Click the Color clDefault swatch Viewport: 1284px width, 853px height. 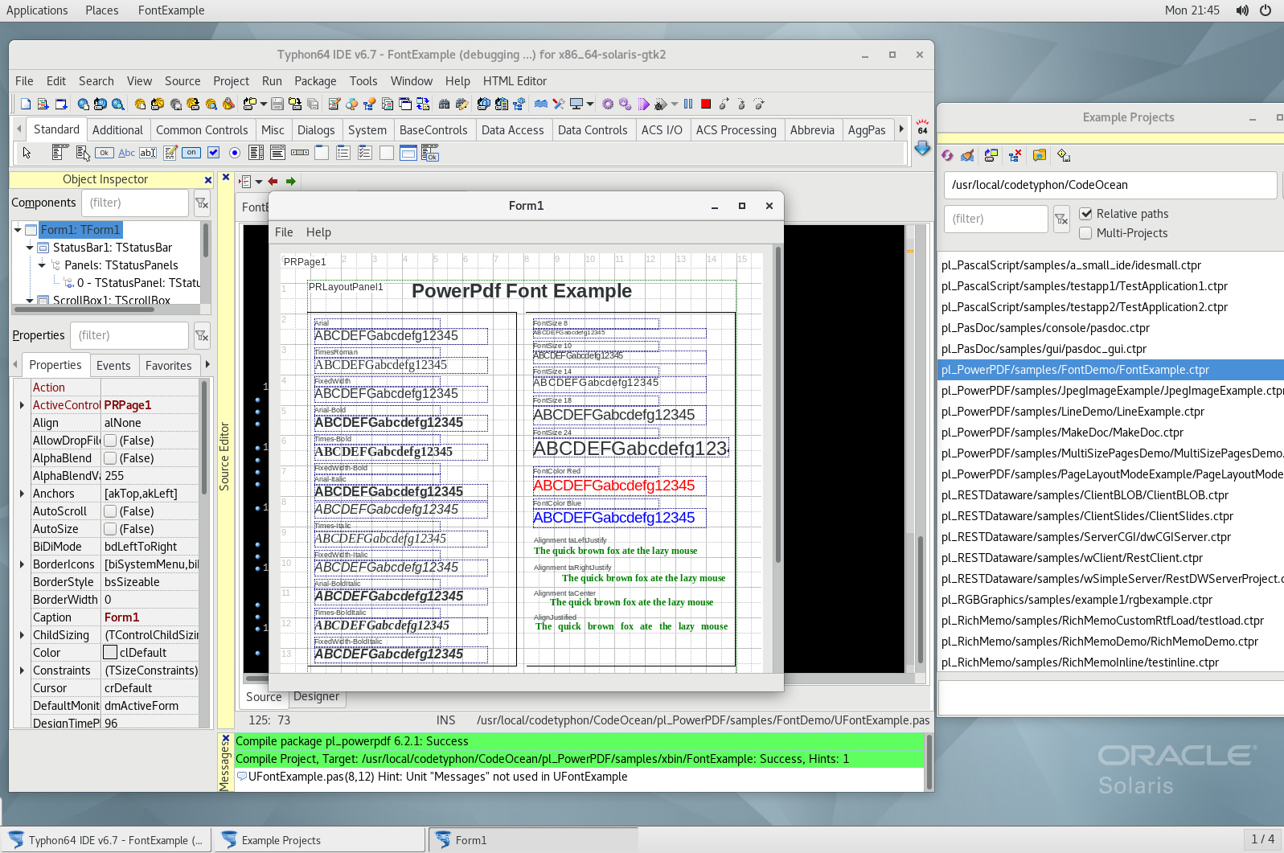(110, 653)
